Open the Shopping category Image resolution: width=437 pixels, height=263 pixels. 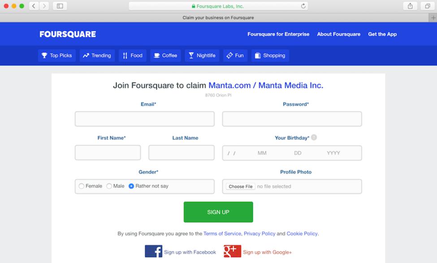point(270,56)
